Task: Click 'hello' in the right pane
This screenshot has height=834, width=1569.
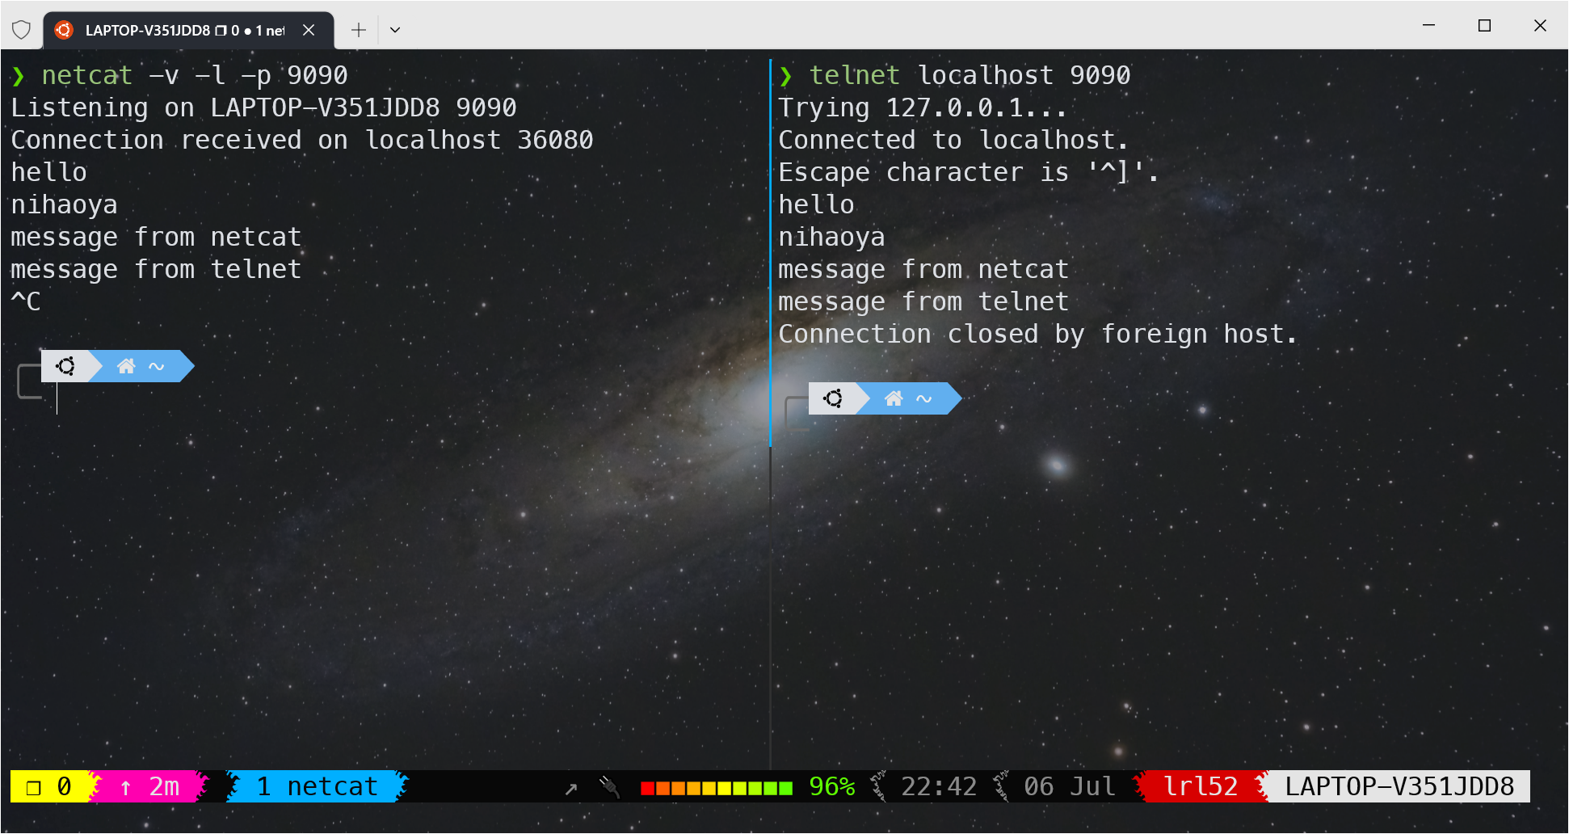Action: click(x=816, y=204)
